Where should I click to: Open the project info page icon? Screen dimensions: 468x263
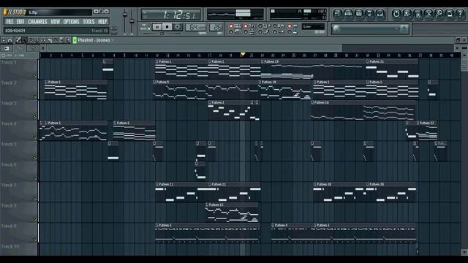click(x=450, y=14)
